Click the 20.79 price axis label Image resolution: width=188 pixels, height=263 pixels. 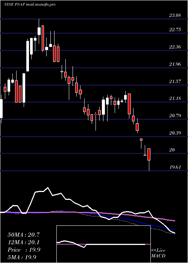175,116
